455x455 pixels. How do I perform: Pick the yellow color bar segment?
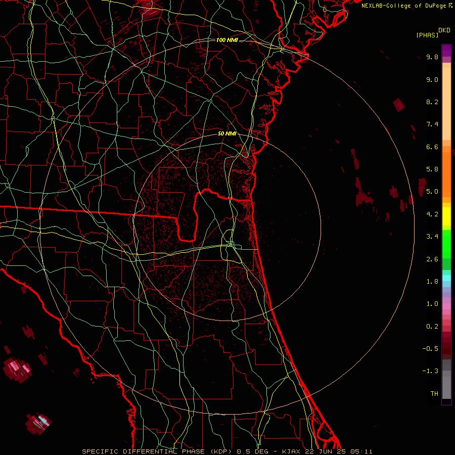[x=446, y=216]
